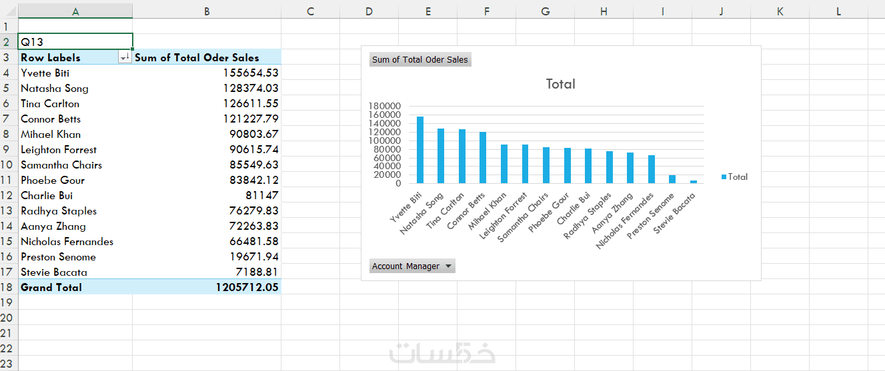Click the Yvette Biti bar in chart
This screenshot has width=885, height=371.
tap(420, 150)
